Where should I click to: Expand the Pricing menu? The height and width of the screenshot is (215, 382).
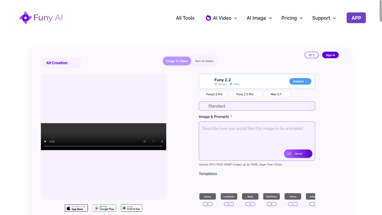click(x=292, y=18)
